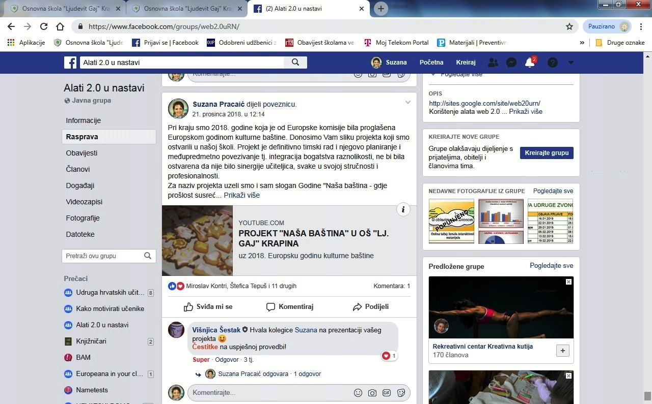Click the page vertical scrollbar thumb
The height and width of the screenshot is (404, 652).
(x=647, y=395)
